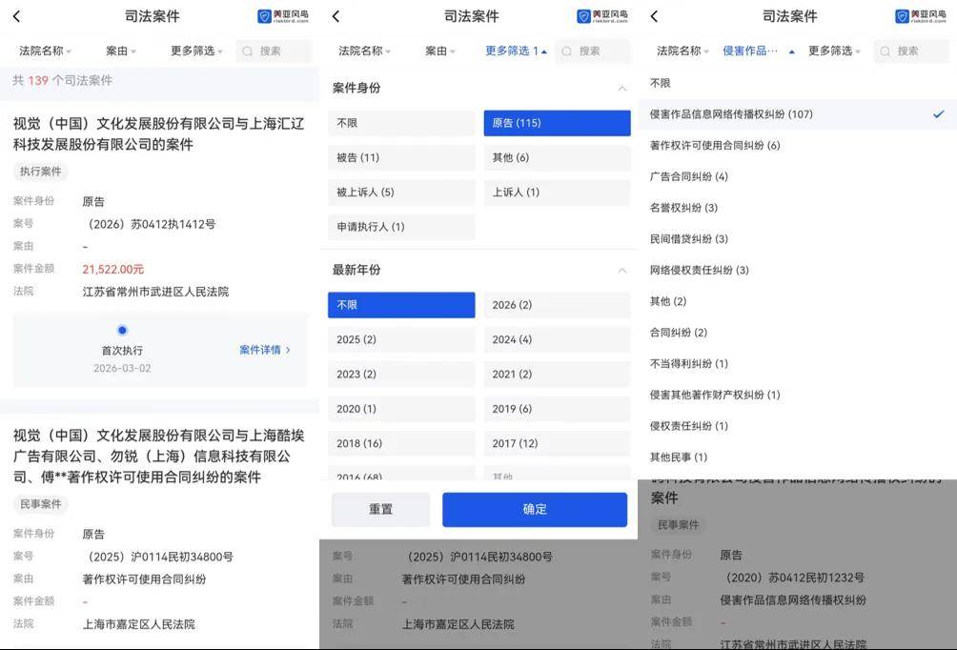Select 不当得利纠纷 (1) option
The image size is (957, 650).
tap(797, 363)
